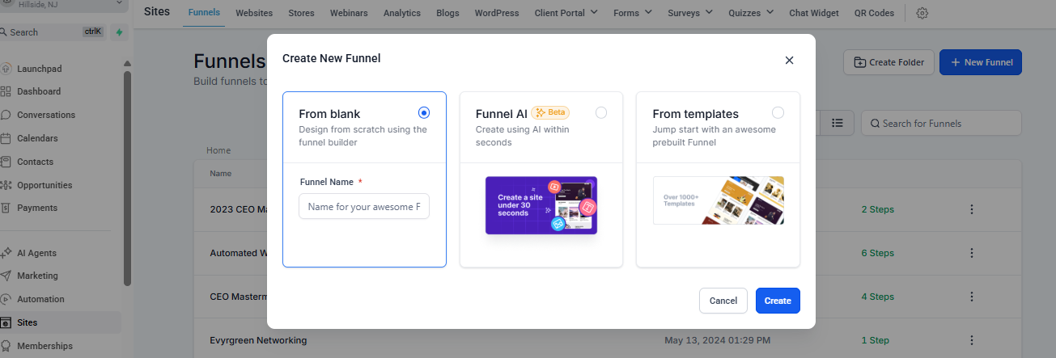This screenshot has width=1056, height=358.
Task: Open Conversations in the sidebar
Action: pos(45,115)
